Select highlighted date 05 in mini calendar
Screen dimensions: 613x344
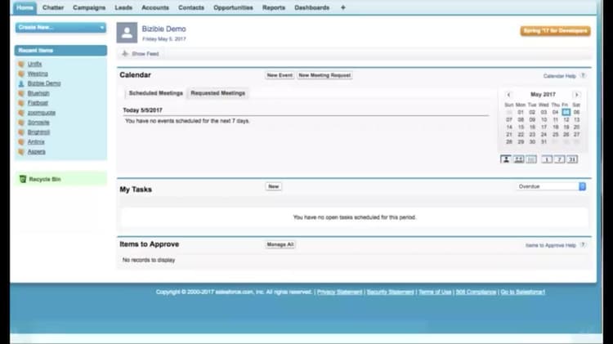[x=566, y=112]
